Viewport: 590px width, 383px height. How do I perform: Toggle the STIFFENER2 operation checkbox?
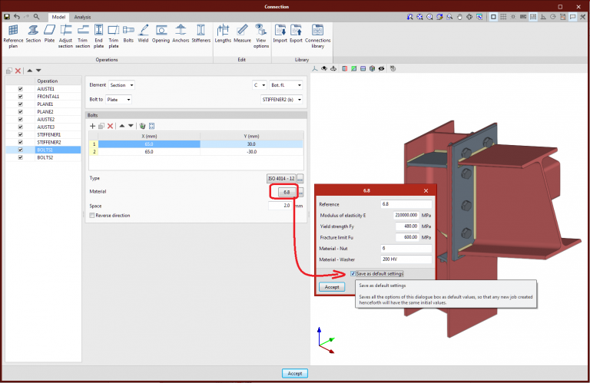coord(20,142)
